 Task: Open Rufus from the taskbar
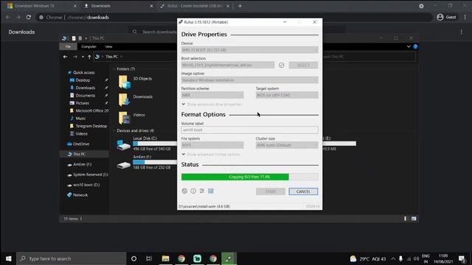(x=229, y=258)
